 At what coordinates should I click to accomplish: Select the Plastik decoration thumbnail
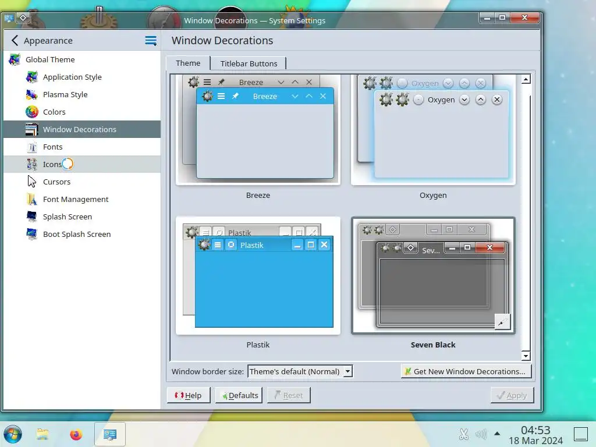pos(258,276)
